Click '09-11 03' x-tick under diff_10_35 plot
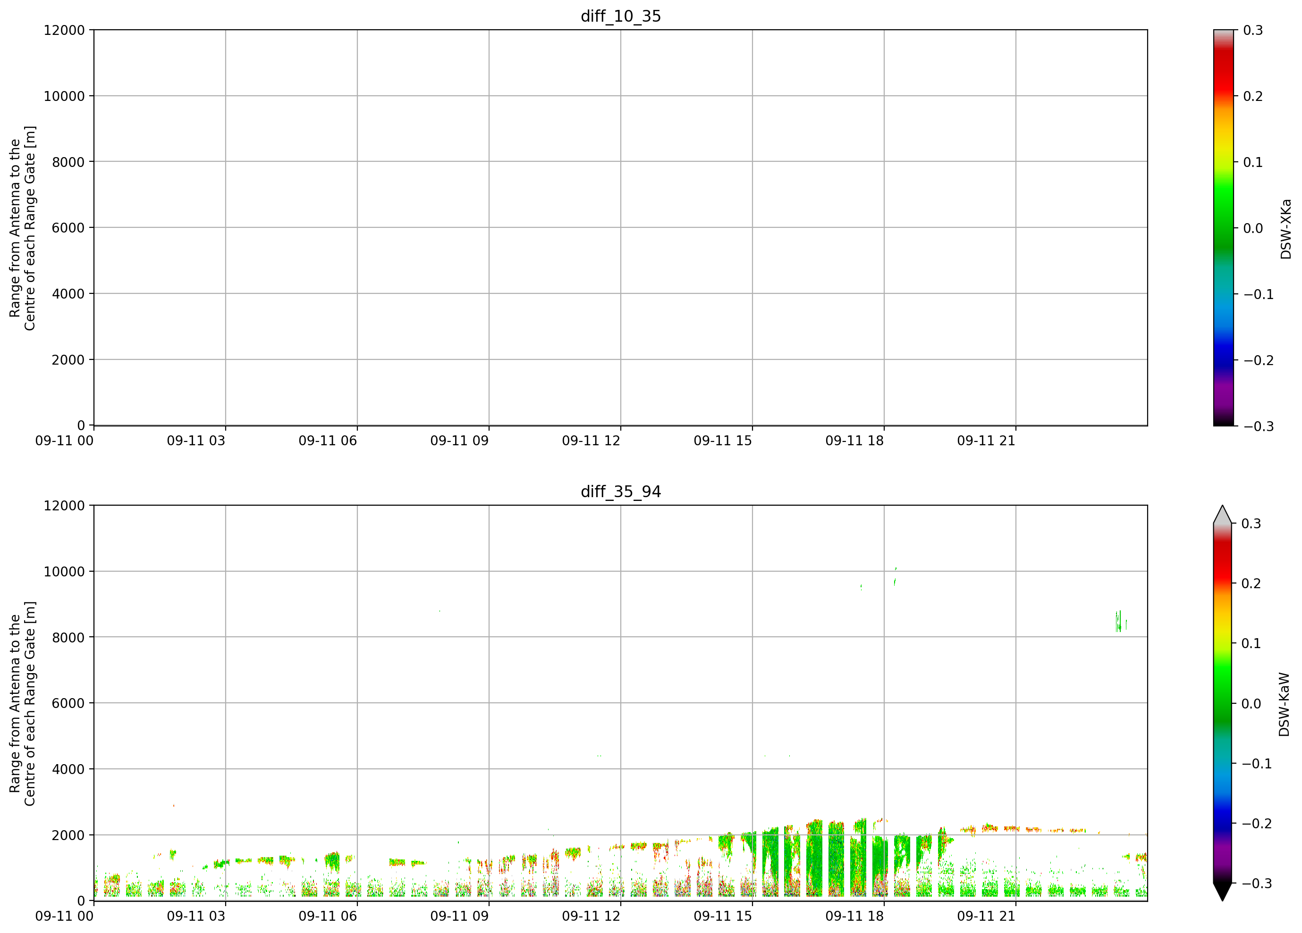 tap(196, 441)
